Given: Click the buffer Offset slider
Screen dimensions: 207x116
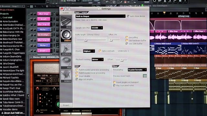Looking at the screenshot, I should [115, 39].
